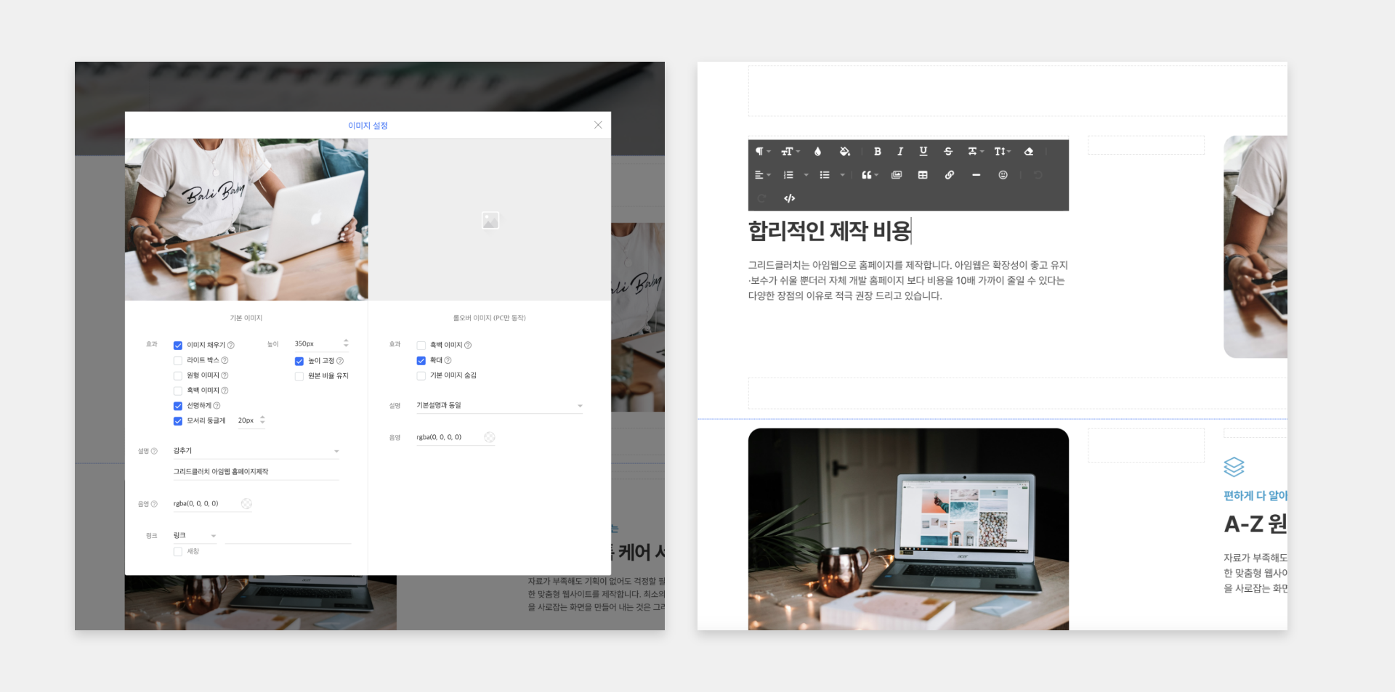Open the 링크 type dropdown

(x=195, y=536)
